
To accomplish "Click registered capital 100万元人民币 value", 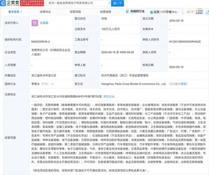I will pyautogui.click(x=110, y=29).
